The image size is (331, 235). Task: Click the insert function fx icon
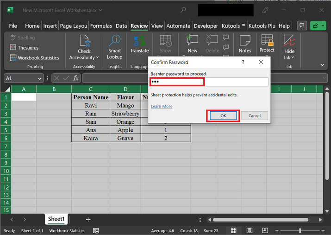[x=75, y=78]
